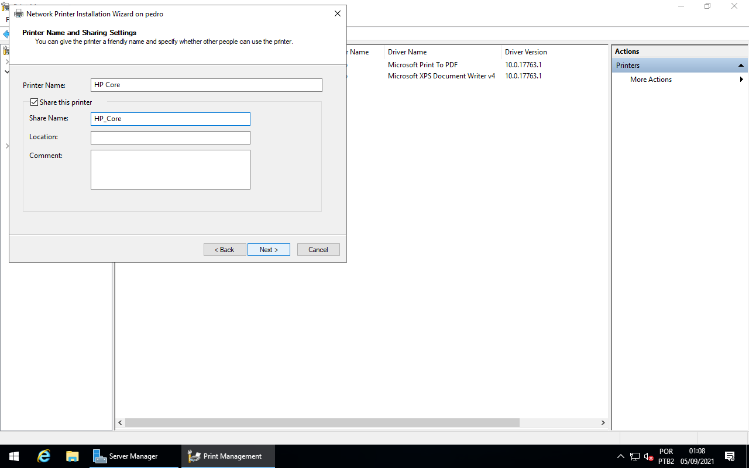Click the Print Management taskbar button
Viewport: 749px width, 468px height.
228,456
